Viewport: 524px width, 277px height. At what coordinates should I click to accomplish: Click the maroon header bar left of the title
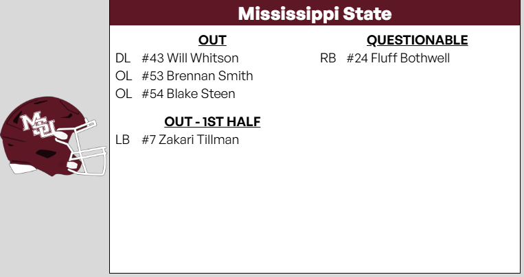pos(172,13)
